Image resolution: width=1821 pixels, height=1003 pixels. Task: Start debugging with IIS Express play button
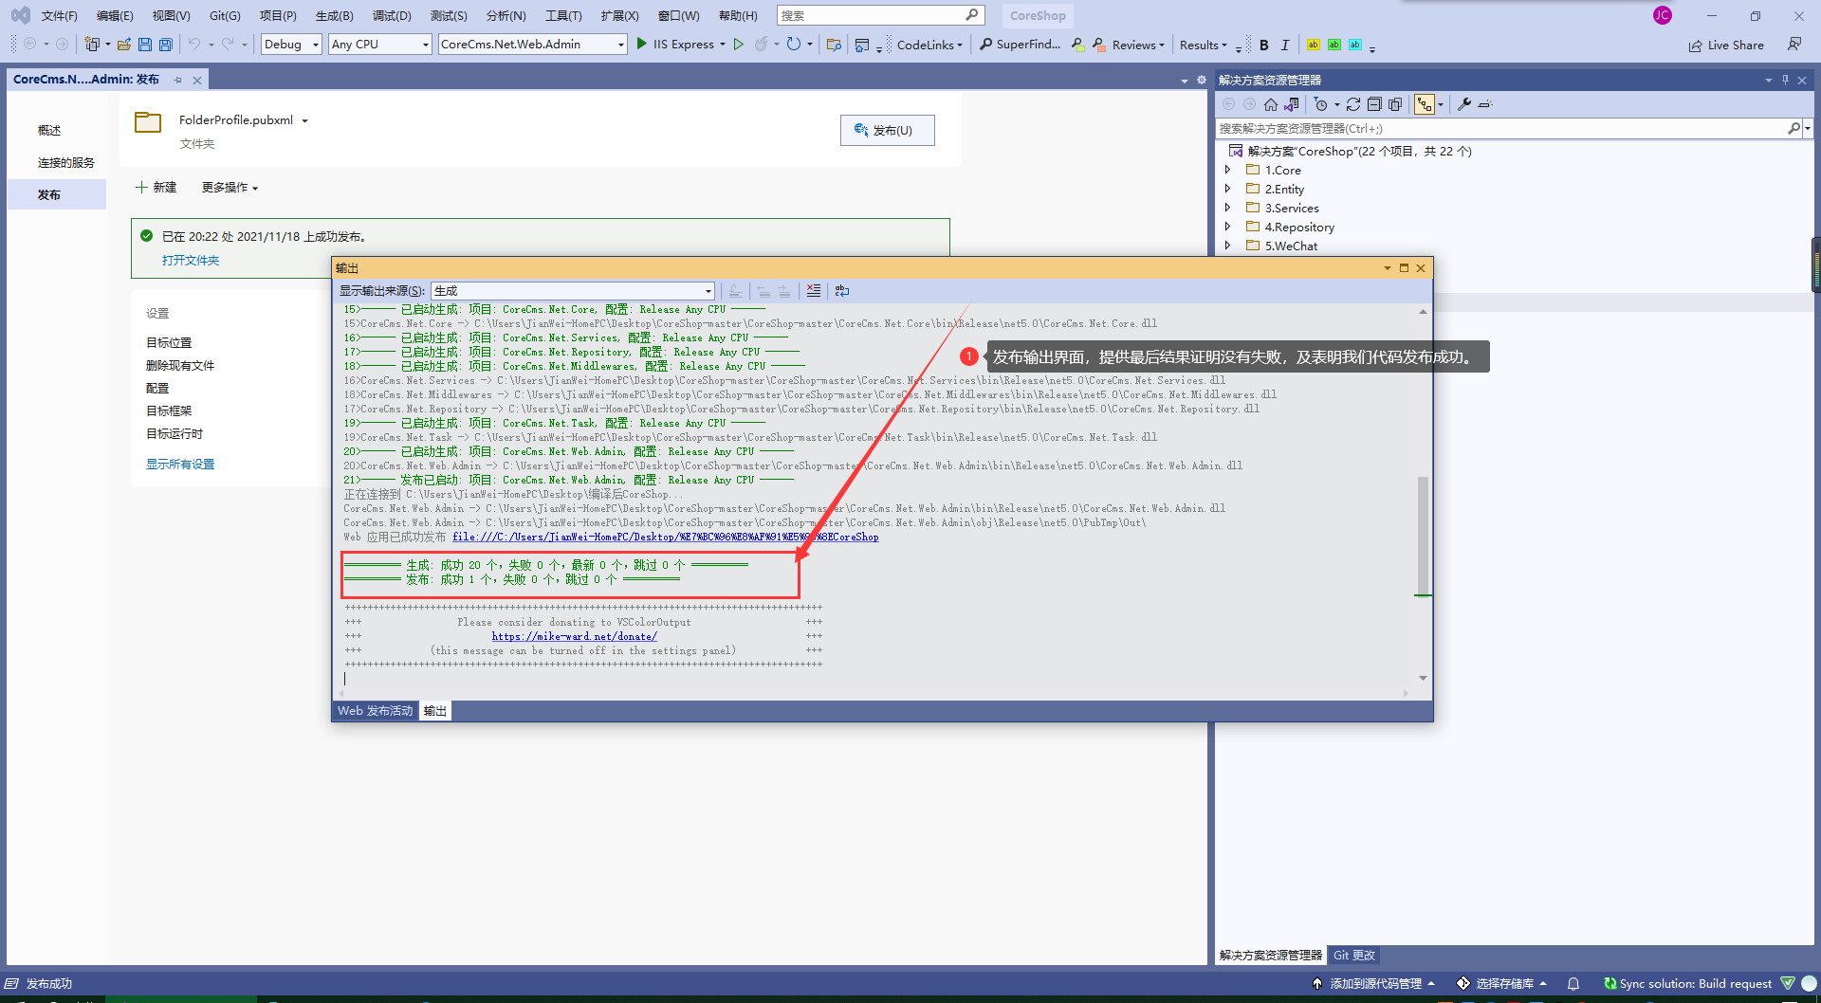[x=642, y=44]
